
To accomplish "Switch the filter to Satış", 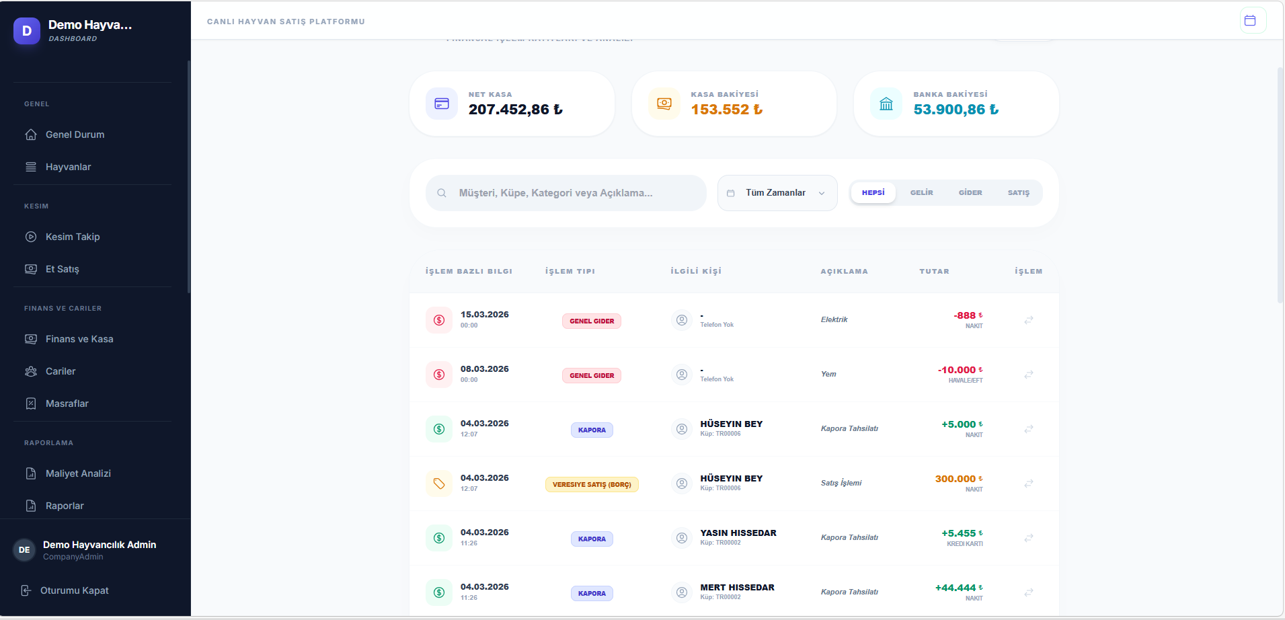I will [x=1018, y=193].
